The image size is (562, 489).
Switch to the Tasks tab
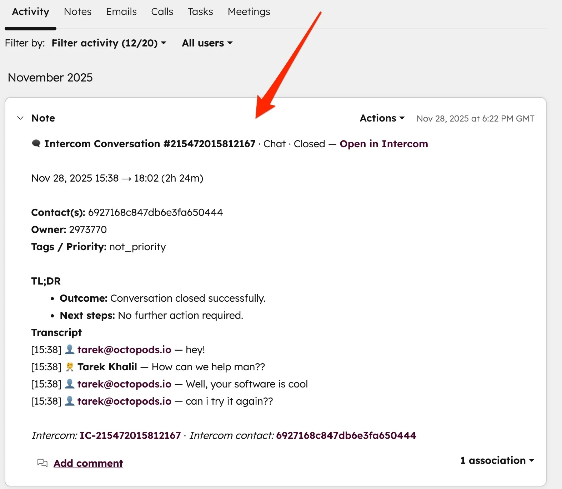pyautogui.click(x=200, y=12)
